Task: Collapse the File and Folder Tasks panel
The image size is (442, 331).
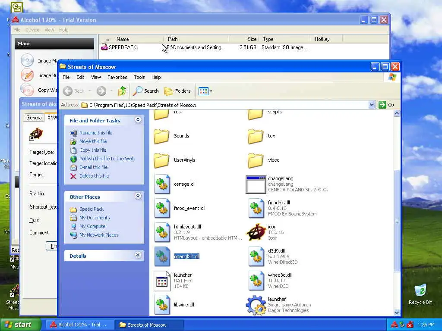Action: pyautogui.click(x=138, y=120)
